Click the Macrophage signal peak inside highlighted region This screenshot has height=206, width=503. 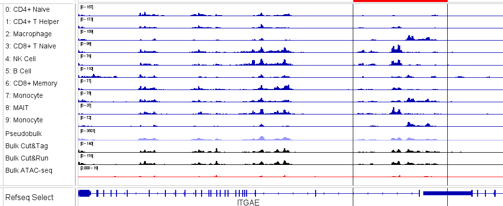410,38
